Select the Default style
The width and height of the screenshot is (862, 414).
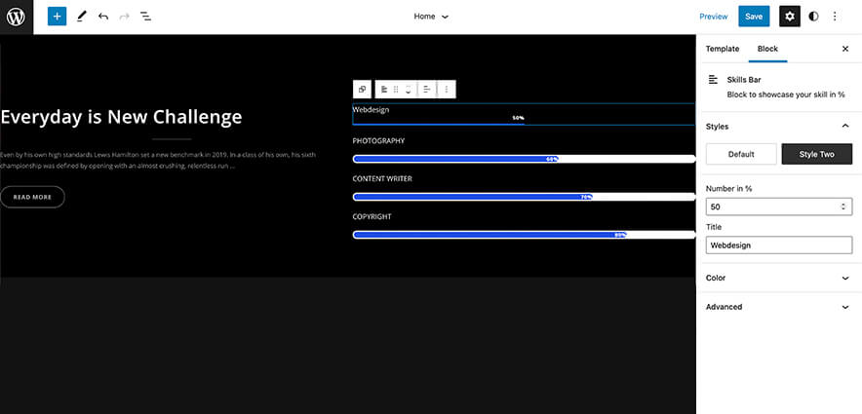(x=741, y=154)
